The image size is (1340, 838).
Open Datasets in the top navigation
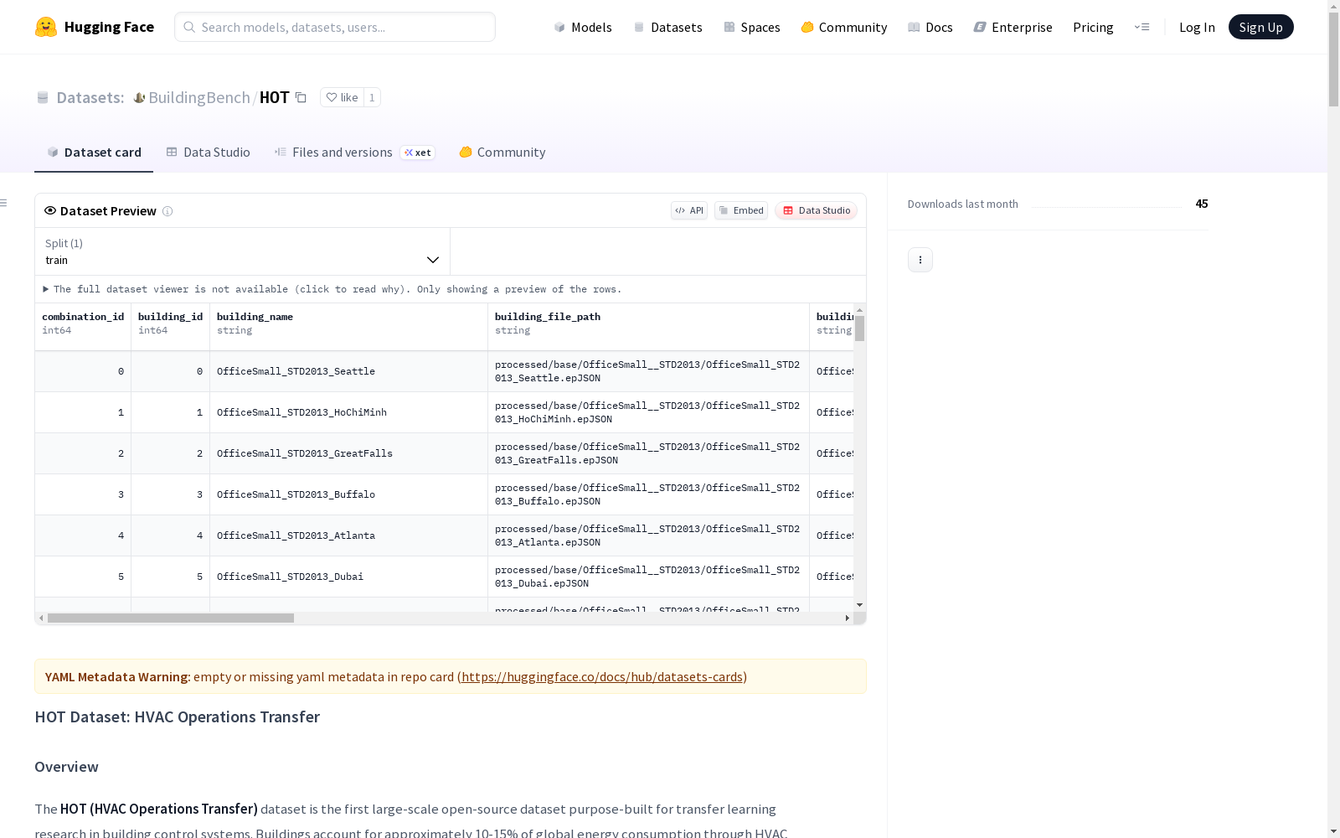pyautogui.click(x=667, y=27)
